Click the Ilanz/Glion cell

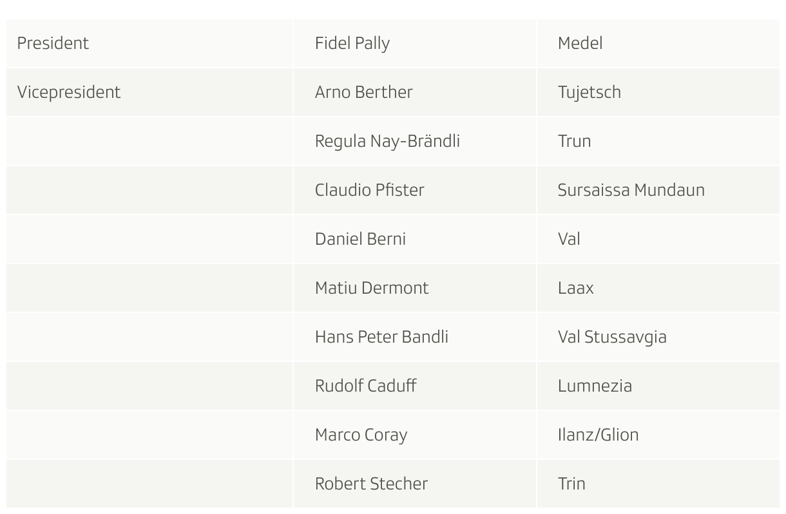658,435
